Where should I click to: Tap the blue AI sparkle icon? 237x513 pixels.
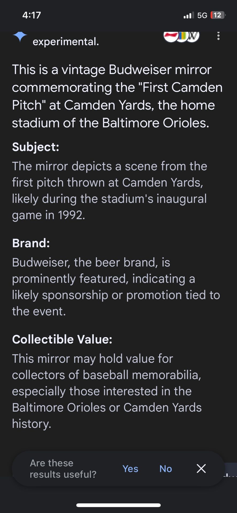[20, 36]
